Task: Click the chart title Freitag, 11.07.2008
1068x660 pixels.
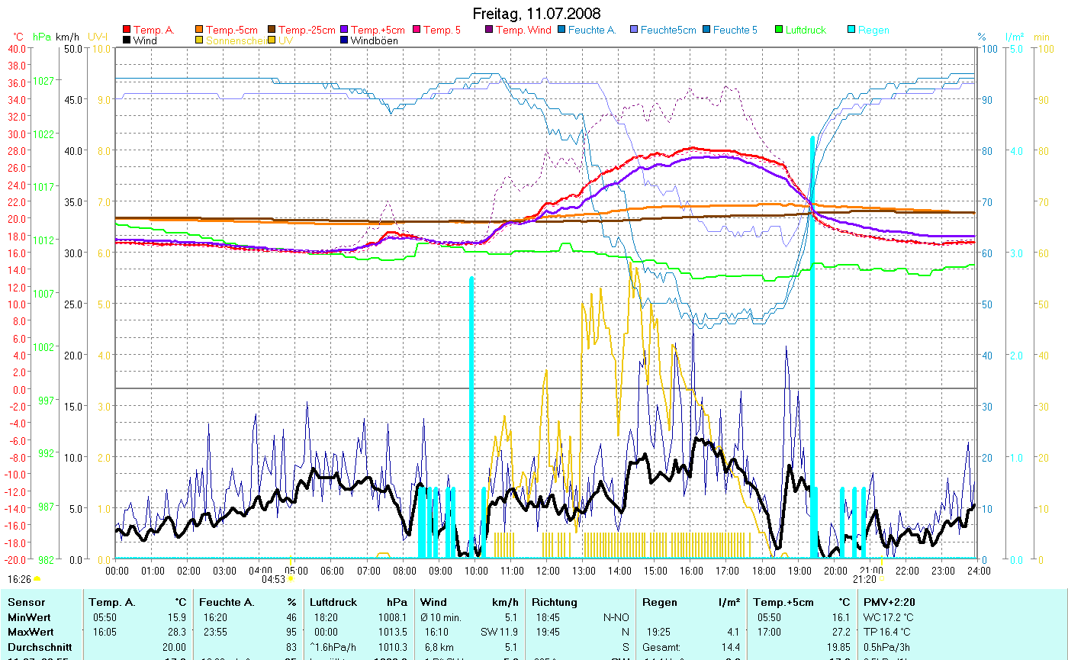Action: click(x=536, y=14)
